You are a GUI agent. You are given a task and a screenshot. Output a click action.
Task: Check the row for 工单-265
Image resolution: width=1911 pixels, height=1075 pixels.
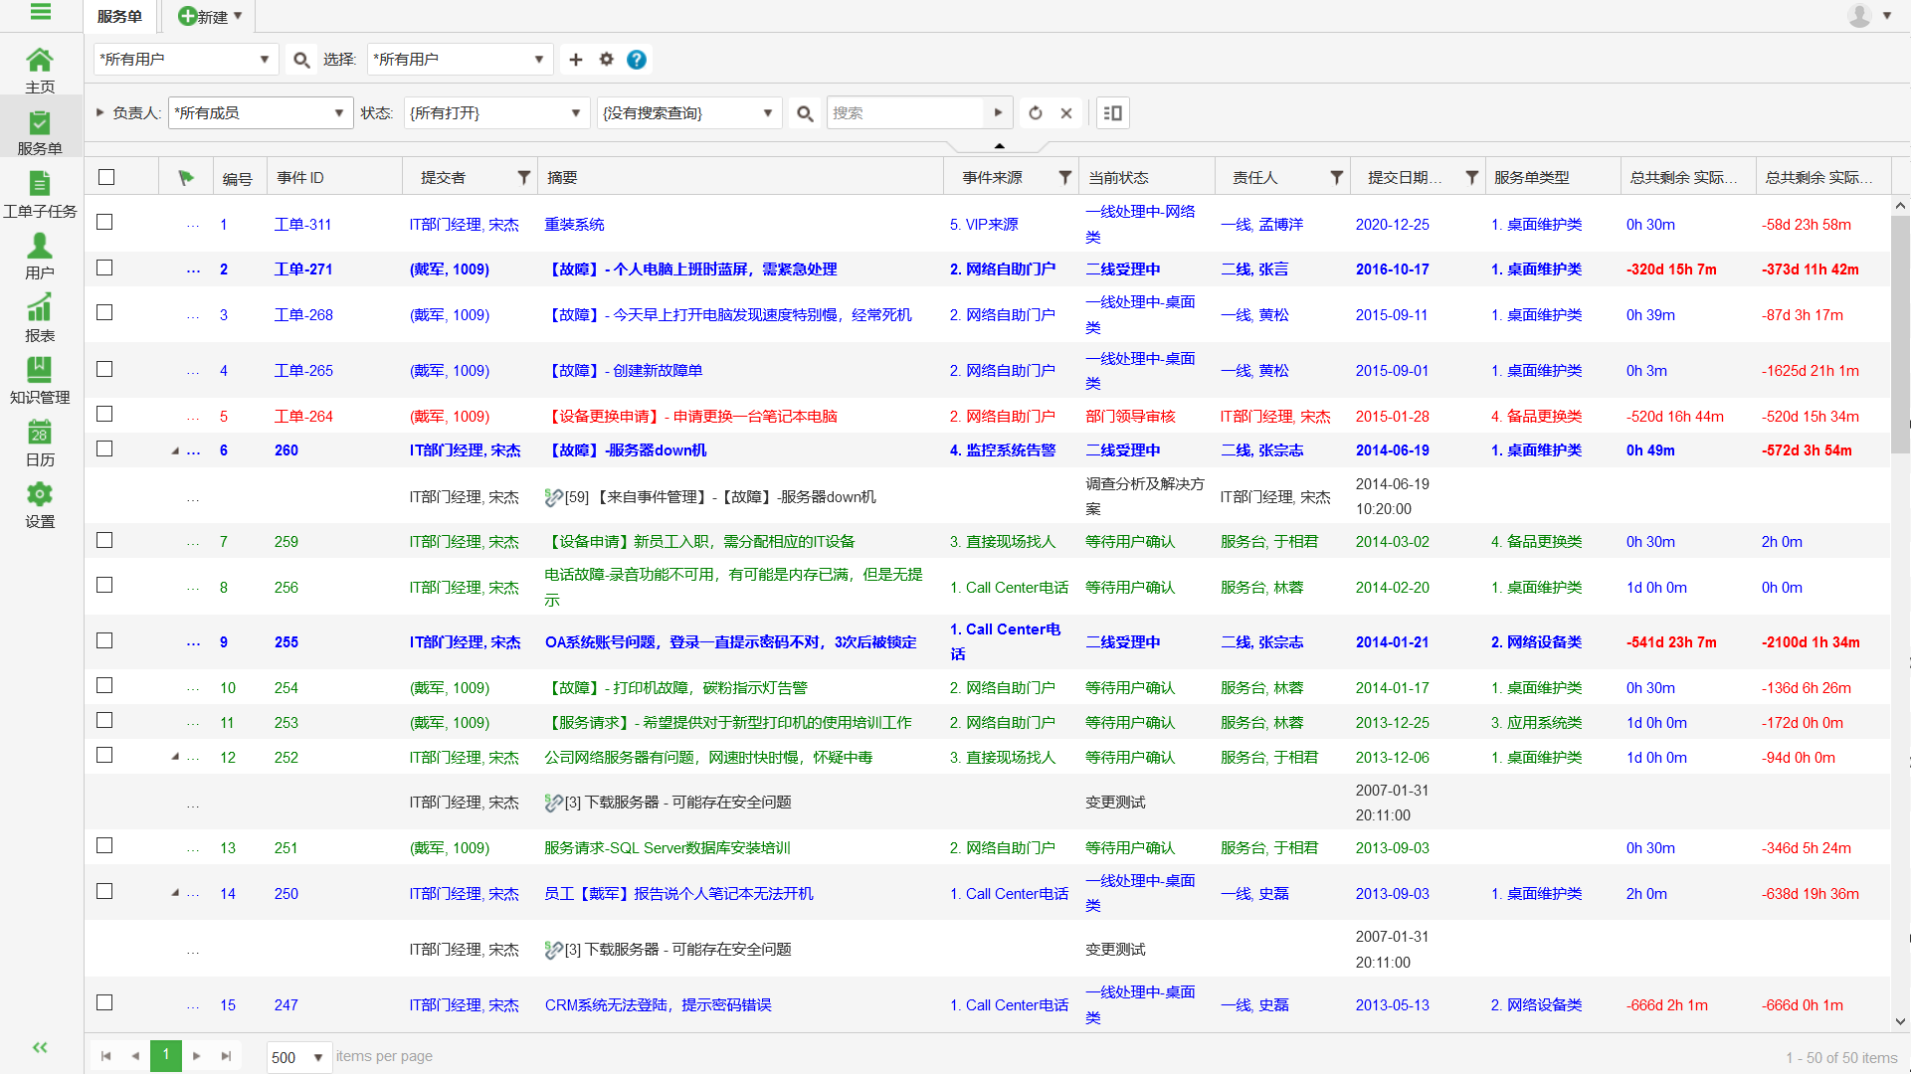(104, 369)
